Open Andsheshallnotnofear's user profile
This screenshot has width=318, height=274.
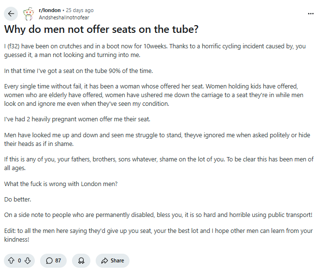(x=64, y=17)
